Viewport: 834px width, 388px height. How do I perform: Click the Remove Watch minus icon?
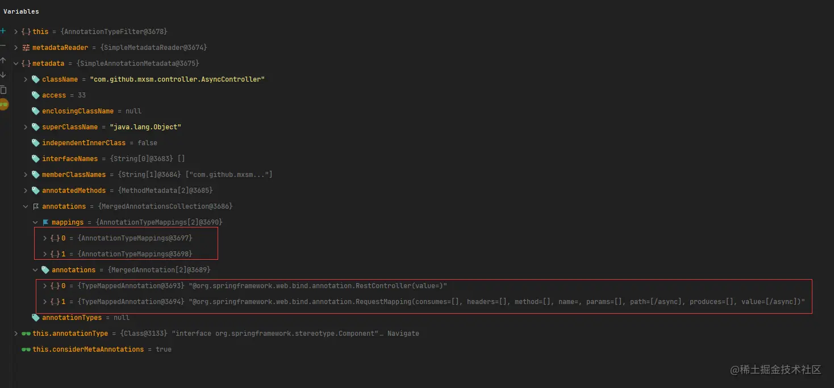(3, 45)
